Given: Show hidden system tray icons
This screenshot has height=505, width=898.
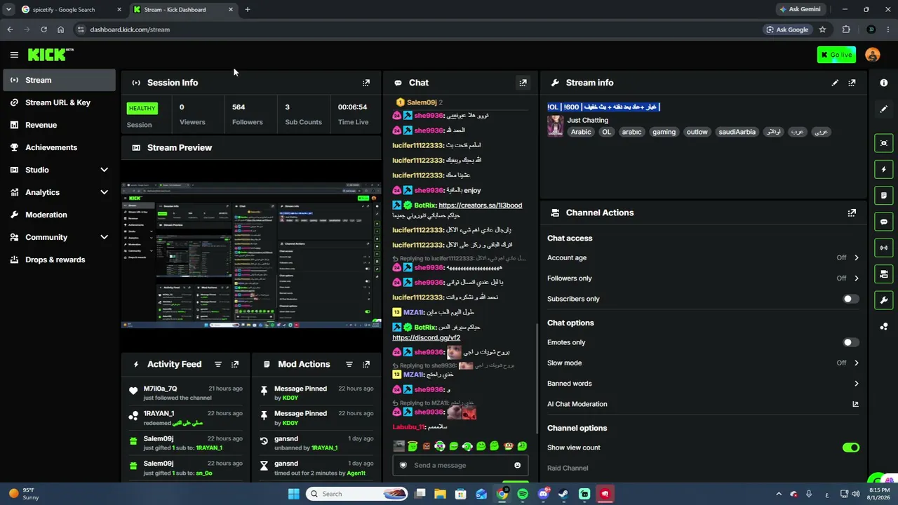Looking at the screenshot, I should pyautogui.click(x=778, y=494).
